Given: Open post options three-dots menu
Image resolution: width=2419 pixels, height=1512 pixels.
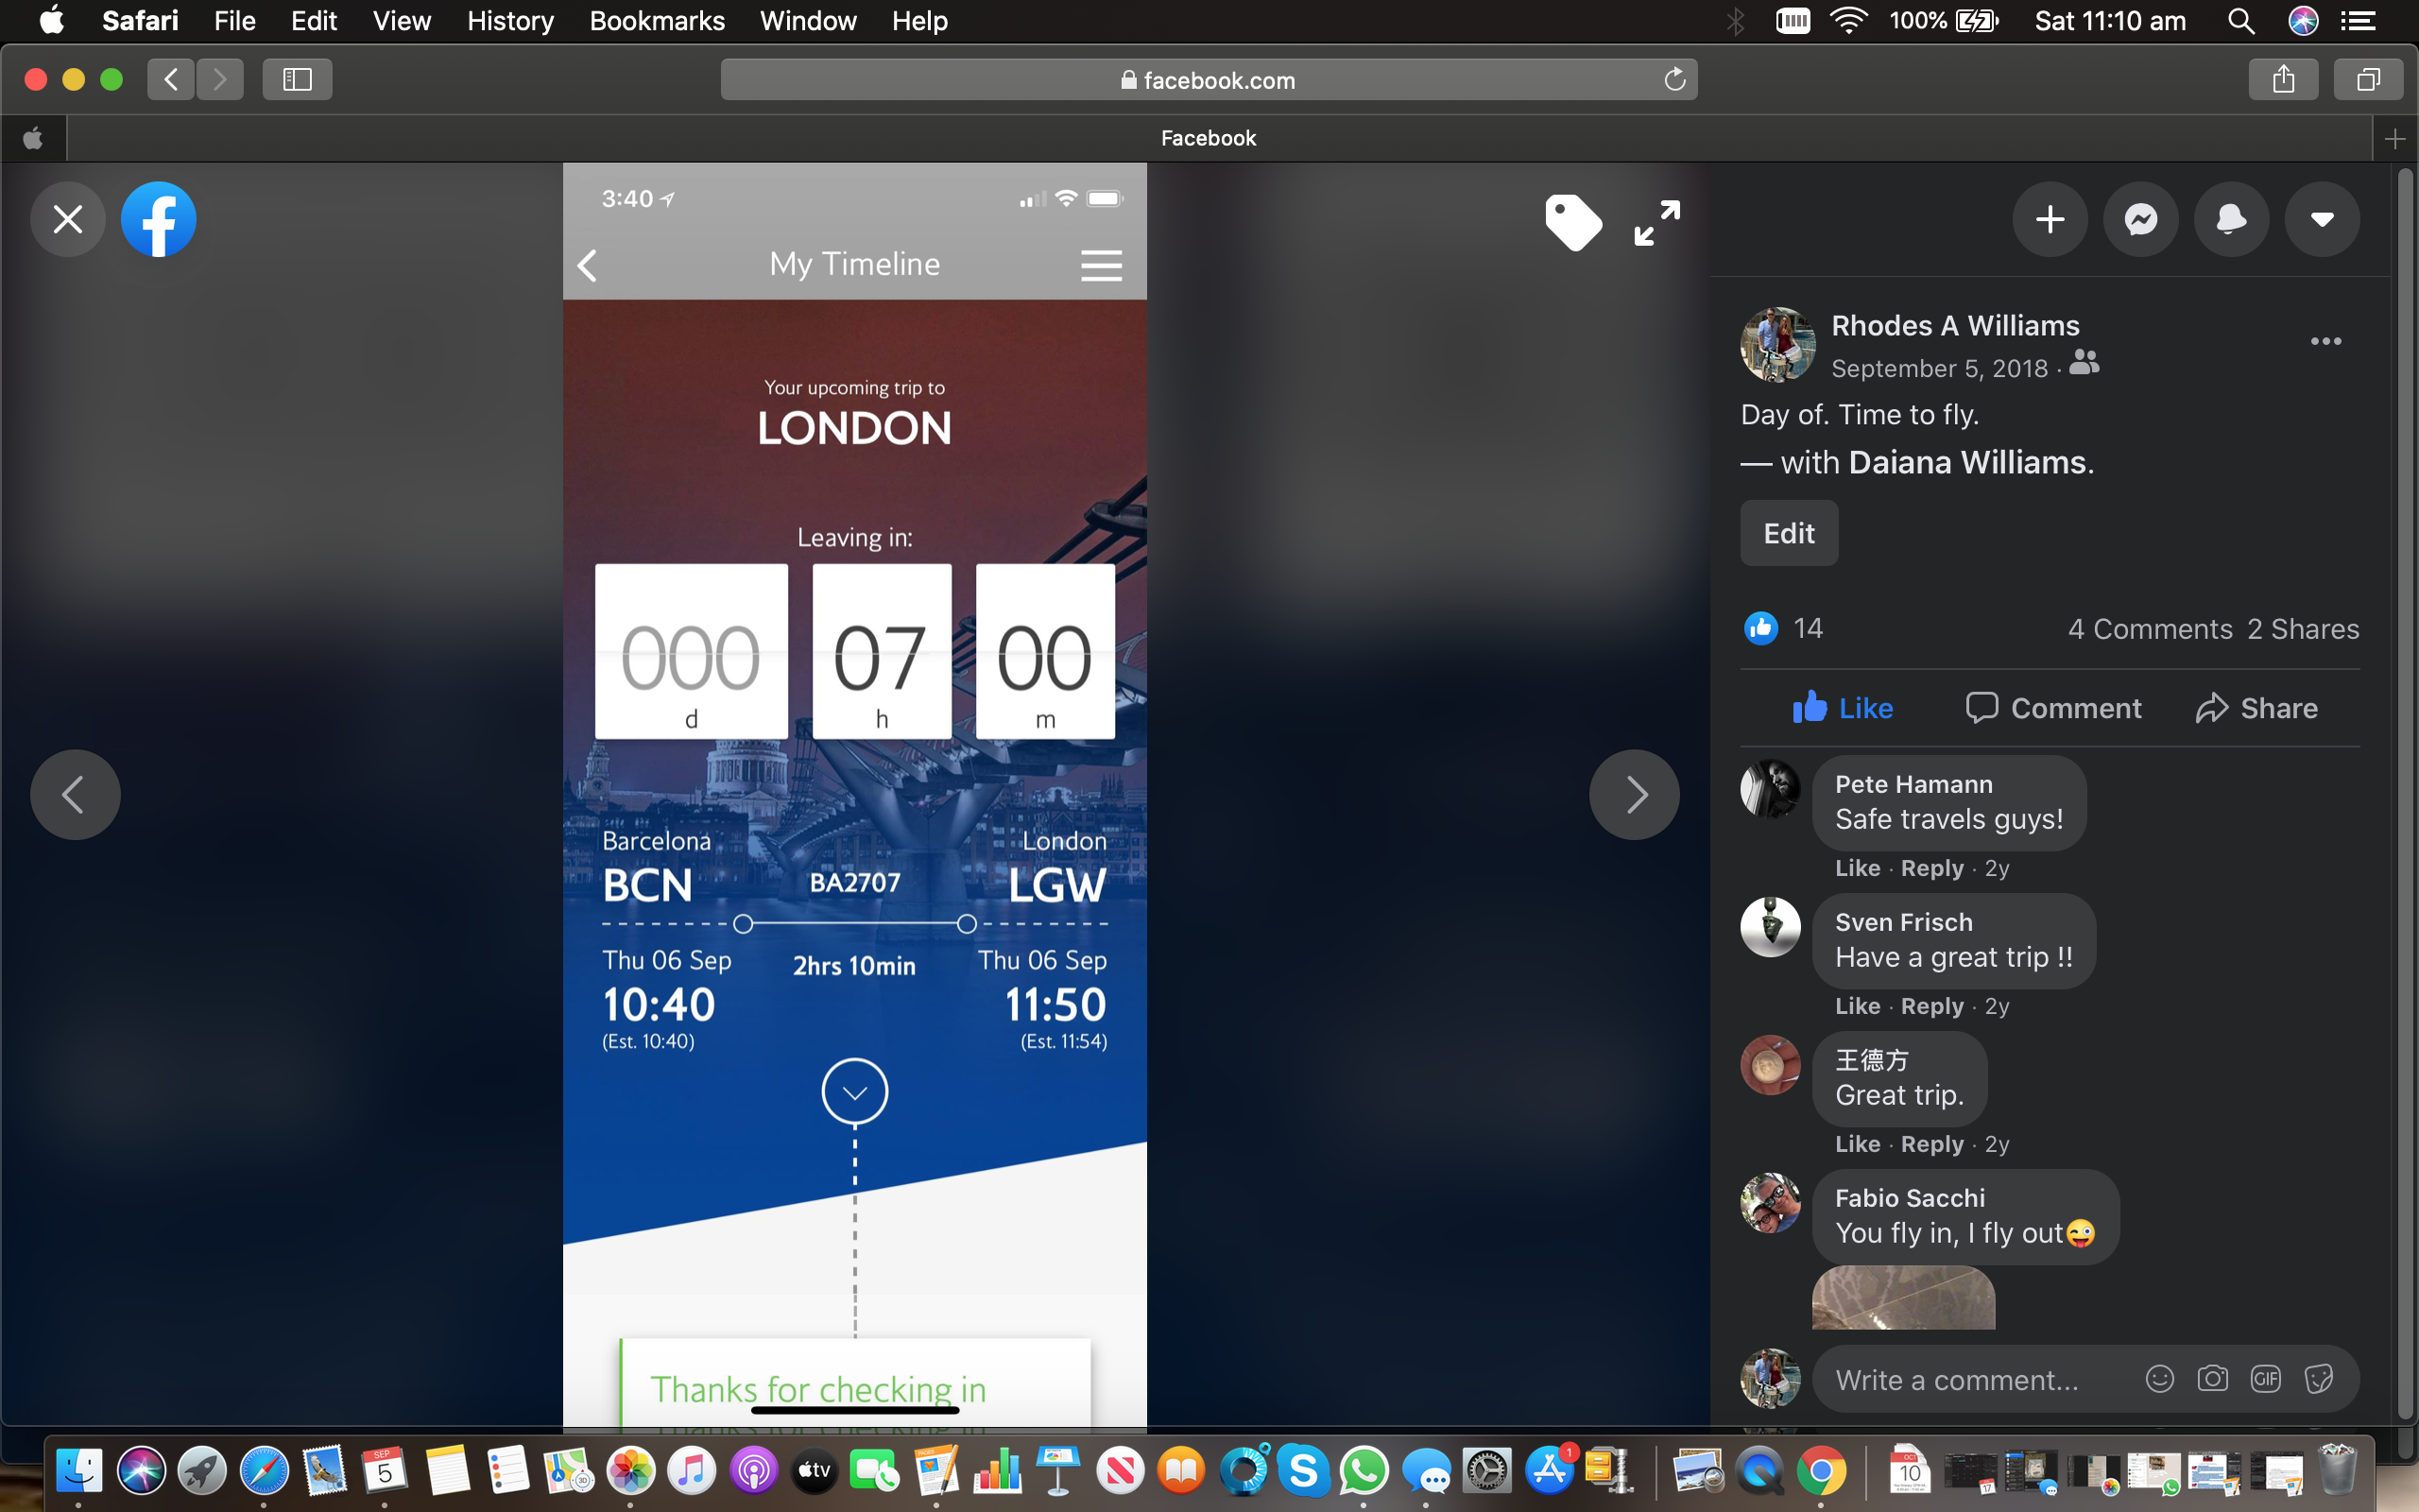Looking at the screenshot, I should [x=2326, y=342].
